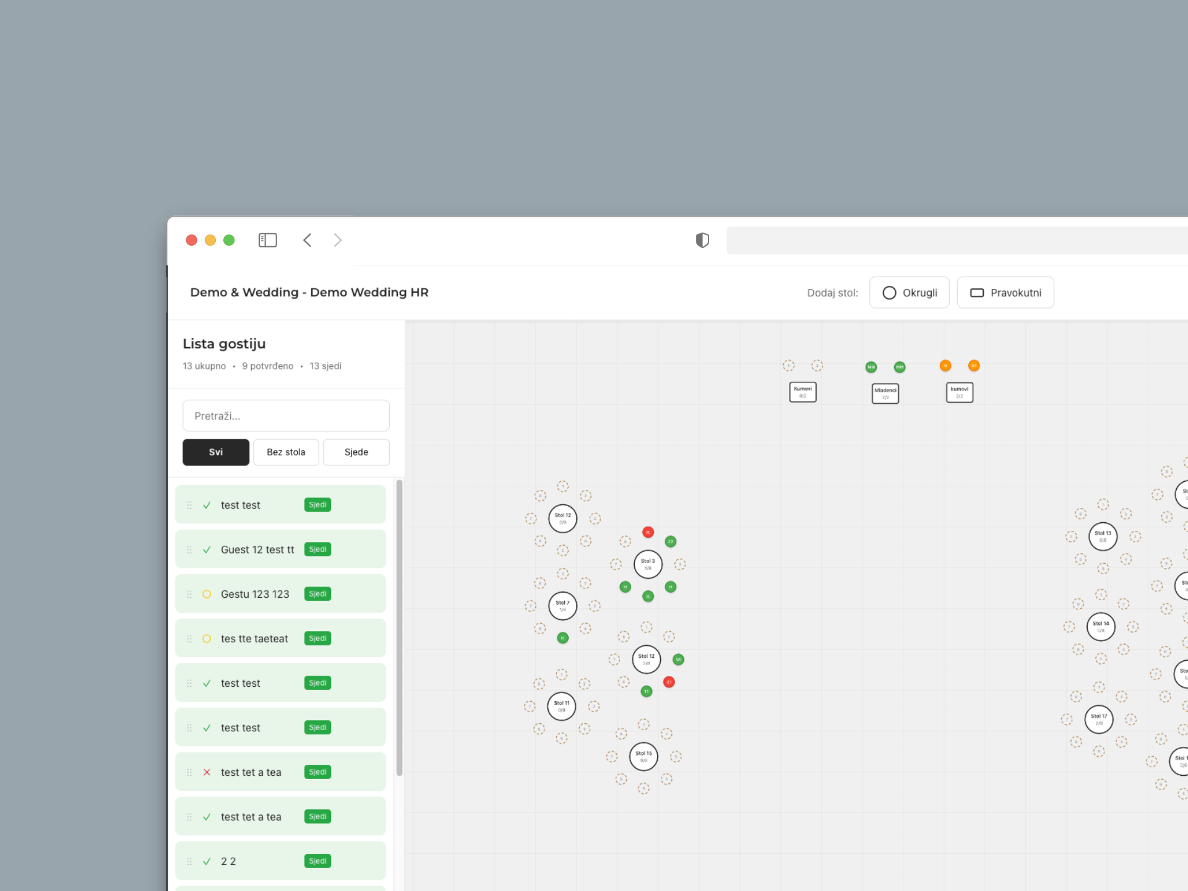Click the browser address bar
Screen dimensions: 1188x891
coord(957,240)
